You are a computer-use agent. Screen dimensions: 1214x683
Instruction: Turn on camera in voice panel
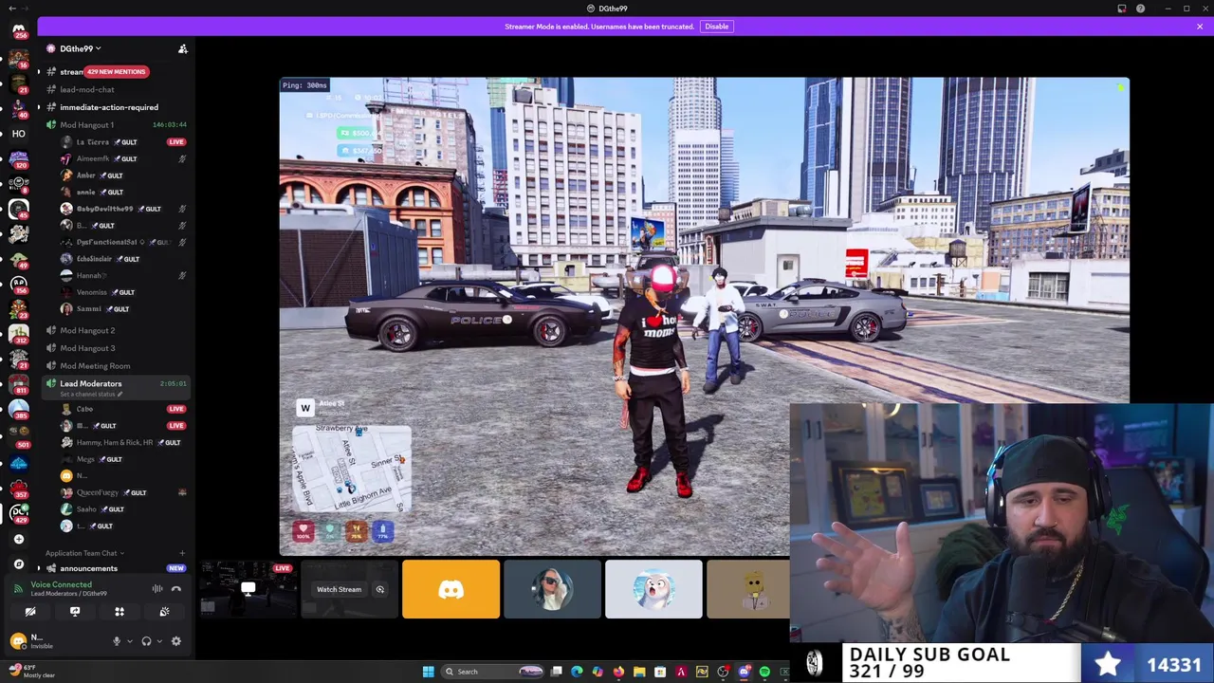point(30,612)
